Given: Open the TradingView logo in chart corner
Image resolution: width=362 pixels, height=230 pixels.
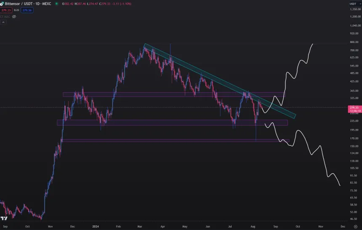Looking at the screenshot, I should coord(4,218).
